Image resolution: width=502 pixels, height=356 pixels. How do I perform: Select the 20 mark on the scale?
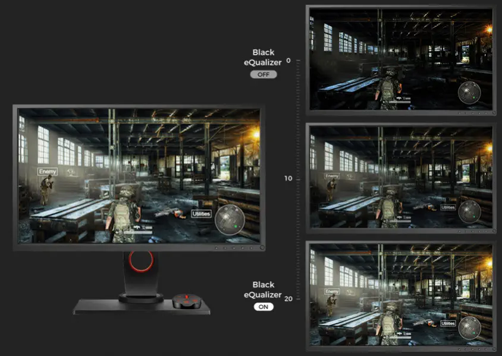288,299
